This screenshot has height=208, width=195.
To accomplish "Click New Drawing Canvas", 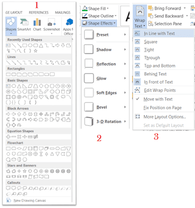I will [x=26, y=201].
